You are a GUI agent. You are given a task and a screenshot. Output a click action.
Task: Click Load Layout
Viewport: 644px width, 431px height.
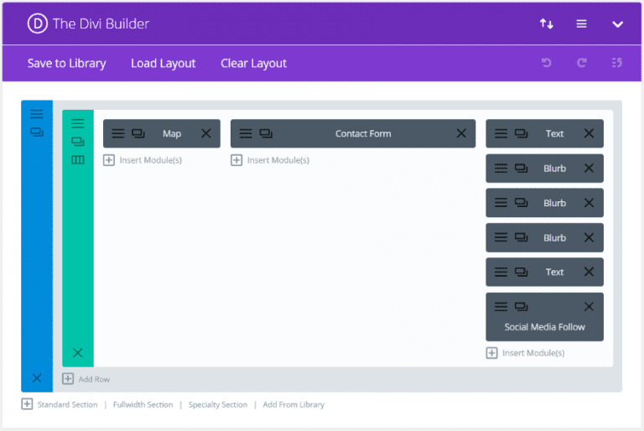pos(163,64)
